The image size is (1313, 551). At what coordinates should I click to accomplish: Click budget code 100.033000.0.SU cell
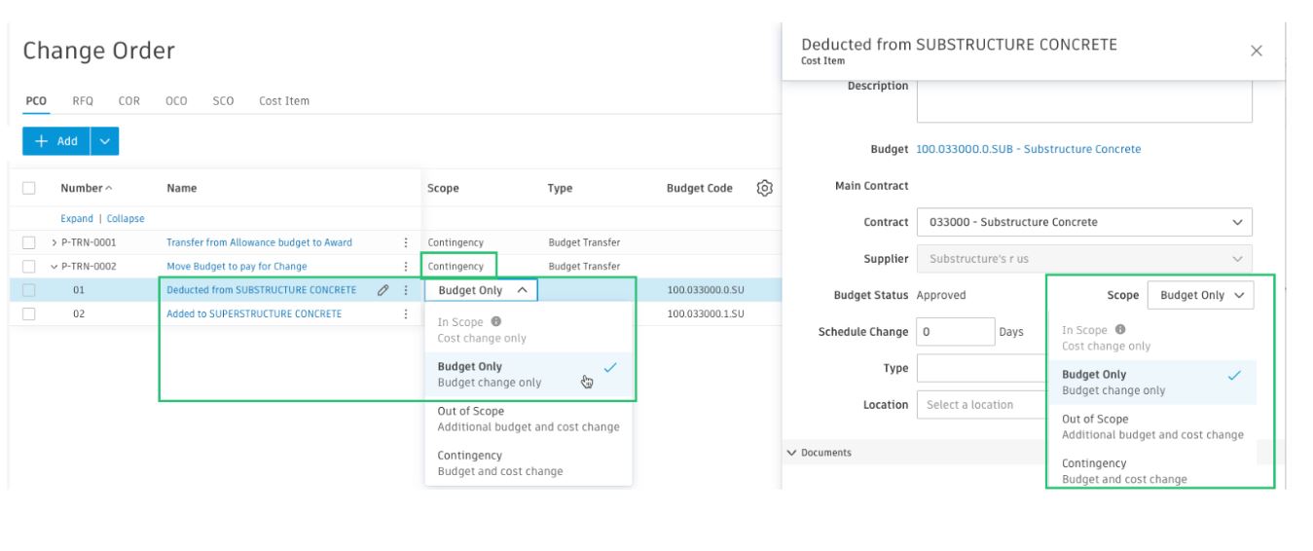706,290
